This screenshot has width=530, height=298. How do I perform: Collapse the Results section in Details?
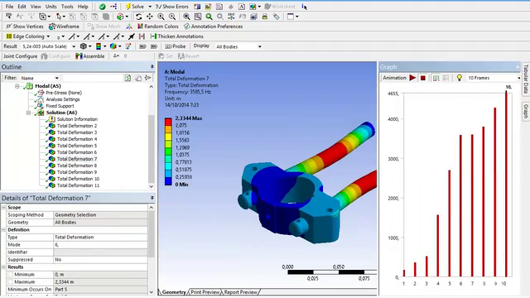click(3, 267)
